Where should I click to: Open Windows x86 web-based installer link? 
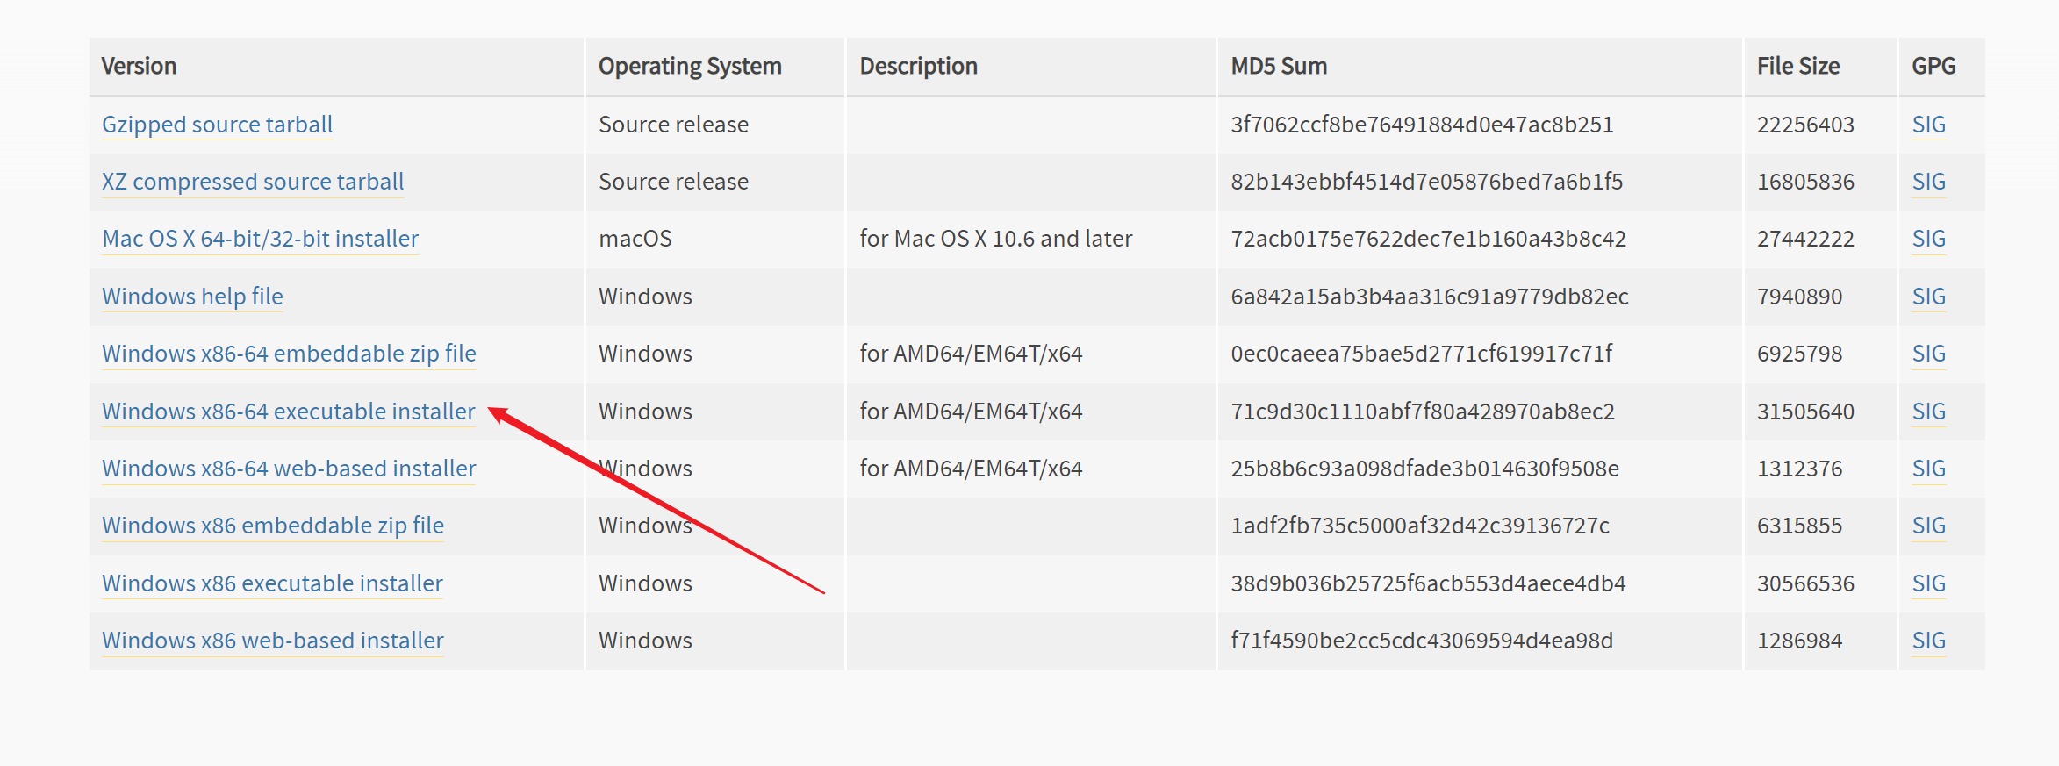[273, 641]
